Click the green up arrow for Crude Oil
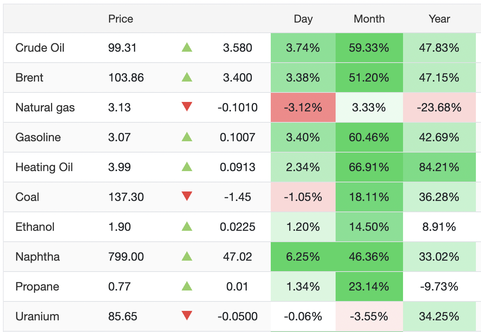481x332 pixels. (x=187, y=47)
